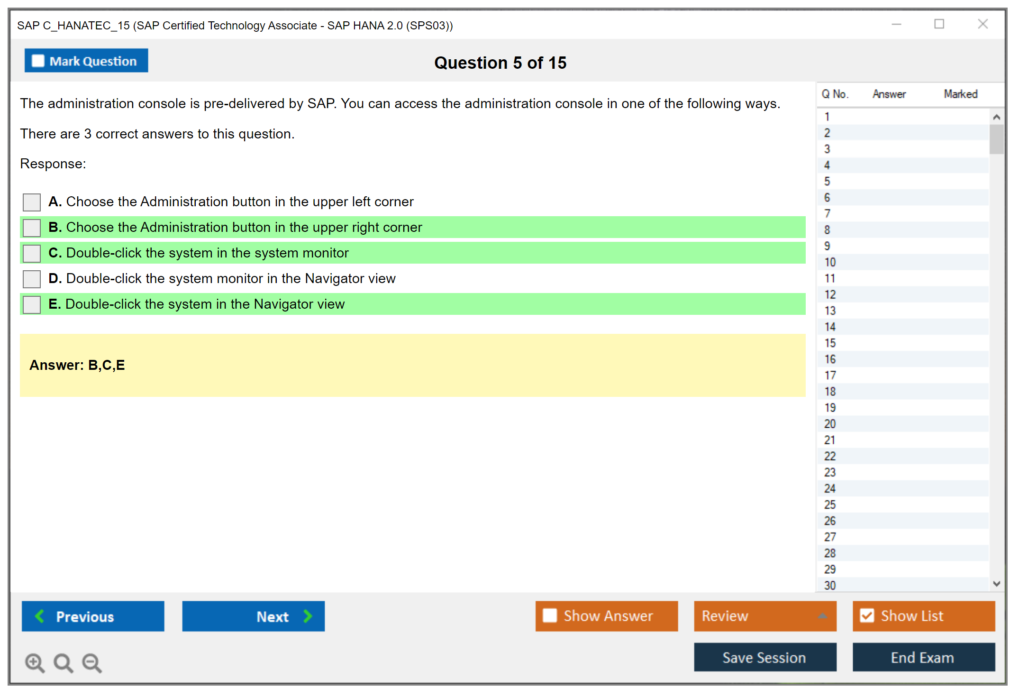This screenshot has width=1019, height=697.
Task: Toggle the Show Answer checkbox
Action: tap(550, 615)
